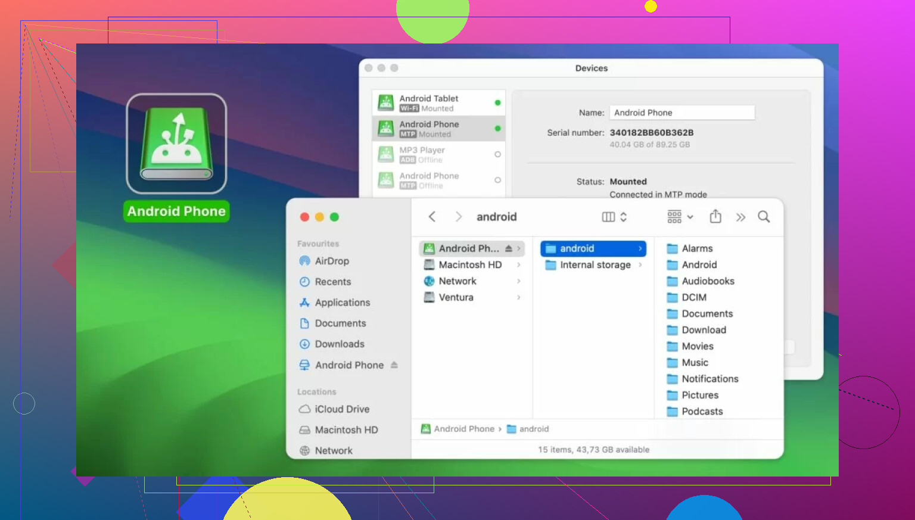
Task: Click the serial number 340182BB60B362B
Action: tap(652, 133)
